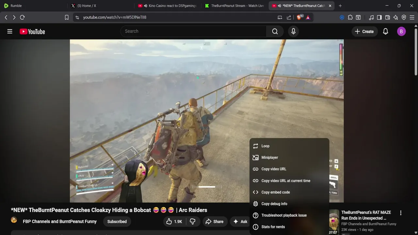
Task: Click the install app icon in address bar
Action: [x=280, y=17]
